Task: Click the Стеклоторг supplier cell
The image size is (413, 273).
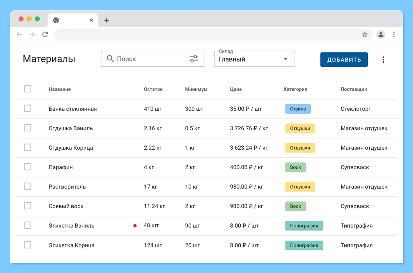Action: tap(356, 109)
